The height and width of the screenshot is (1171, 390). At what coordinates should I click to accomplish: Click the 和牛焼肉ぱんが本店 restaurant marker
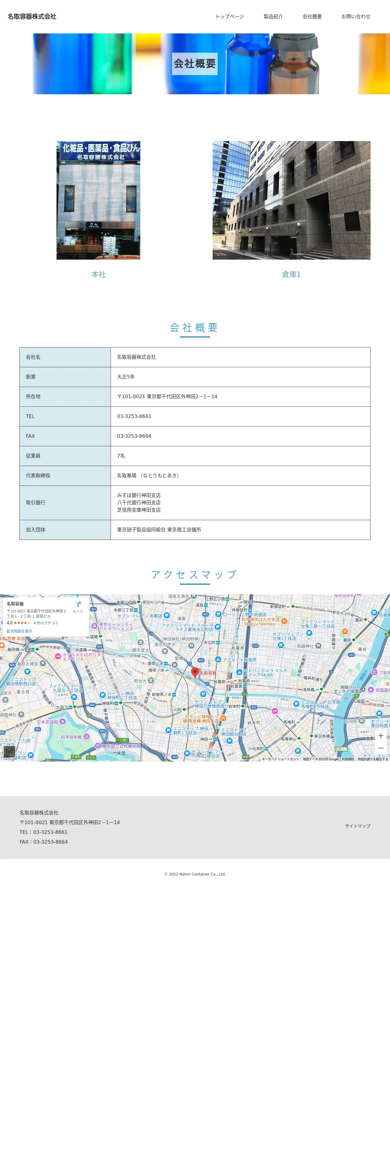[x=284, y=621]
